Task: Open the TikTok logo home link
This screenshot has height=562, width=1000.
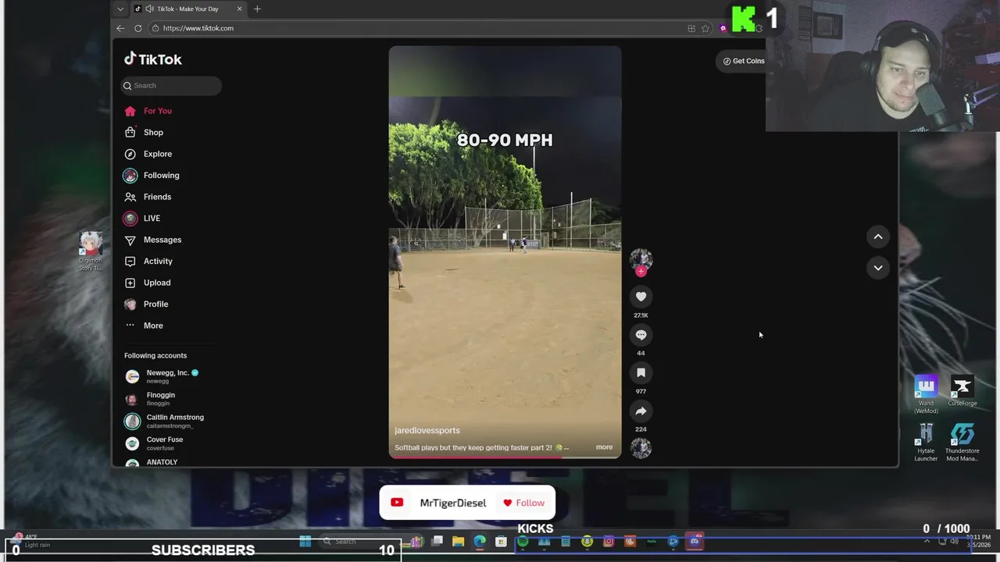Action: click(x=153, y=59)
